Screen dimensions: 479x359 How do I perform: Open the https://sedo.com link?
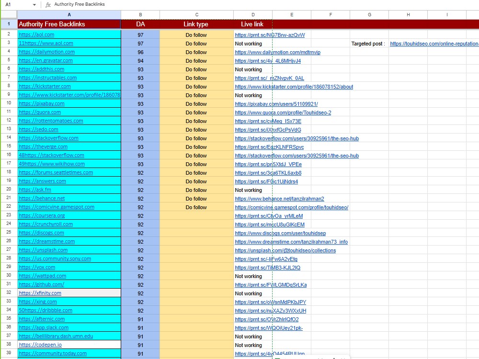click(x=38, y=129)
